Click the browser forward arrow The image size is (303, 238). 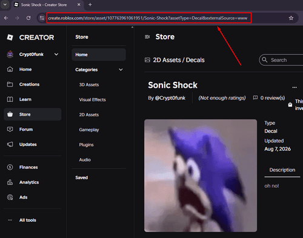17,18
